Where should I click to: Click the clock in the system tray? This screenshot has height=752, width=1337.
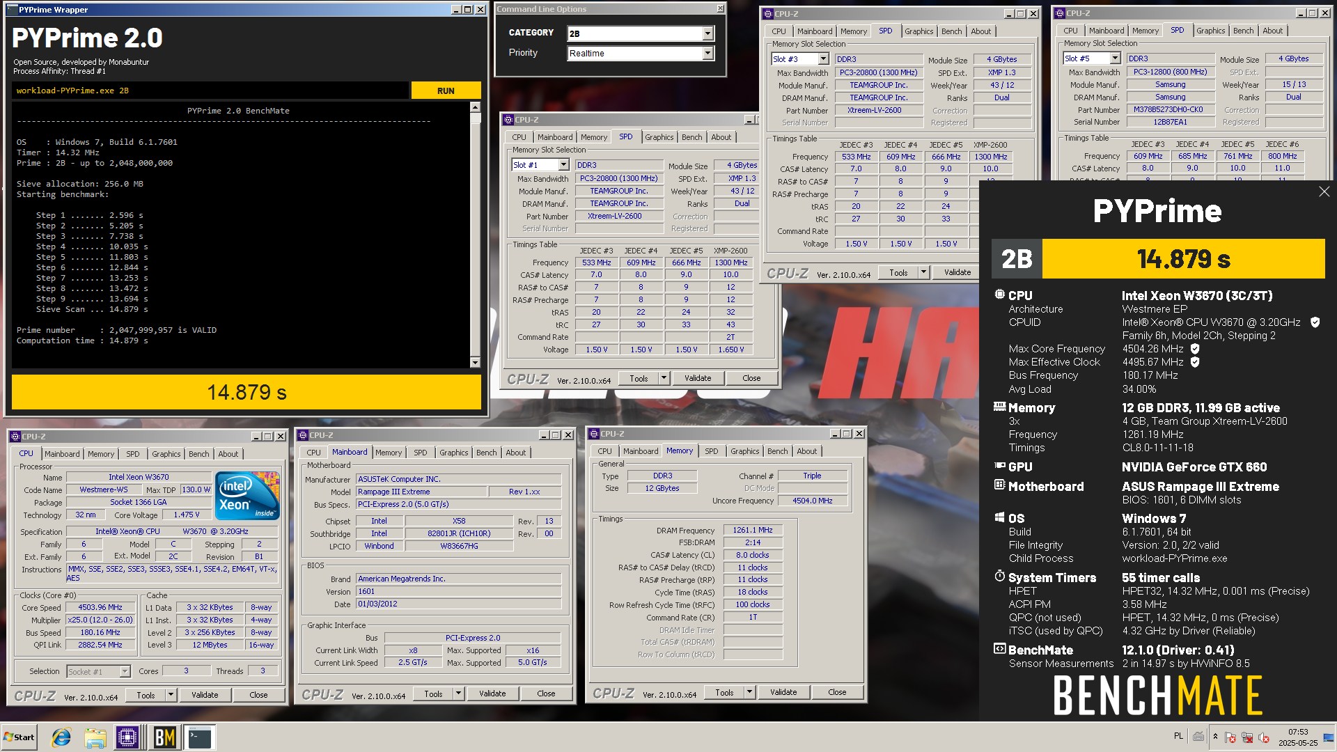click(1297, 737)
